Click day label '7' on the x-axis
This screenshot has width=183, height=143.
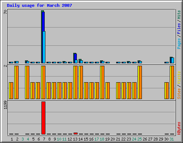click(x=44, y=139)
